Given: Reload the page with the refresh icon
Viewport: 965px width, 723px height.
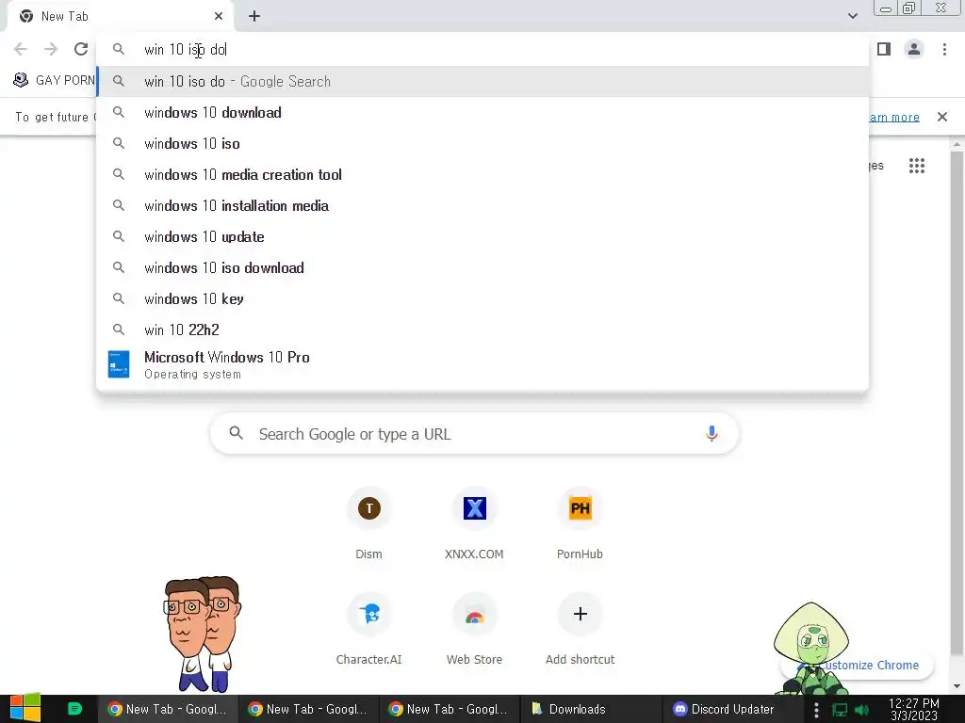Looking at the screenshot, I should pos(81,49).
